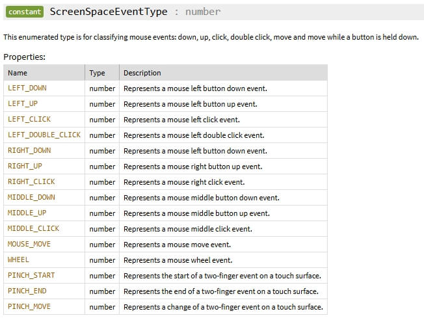Click the 'change of a two-finger event' description
The image size is (424, 320).
[x=223, y=307]
